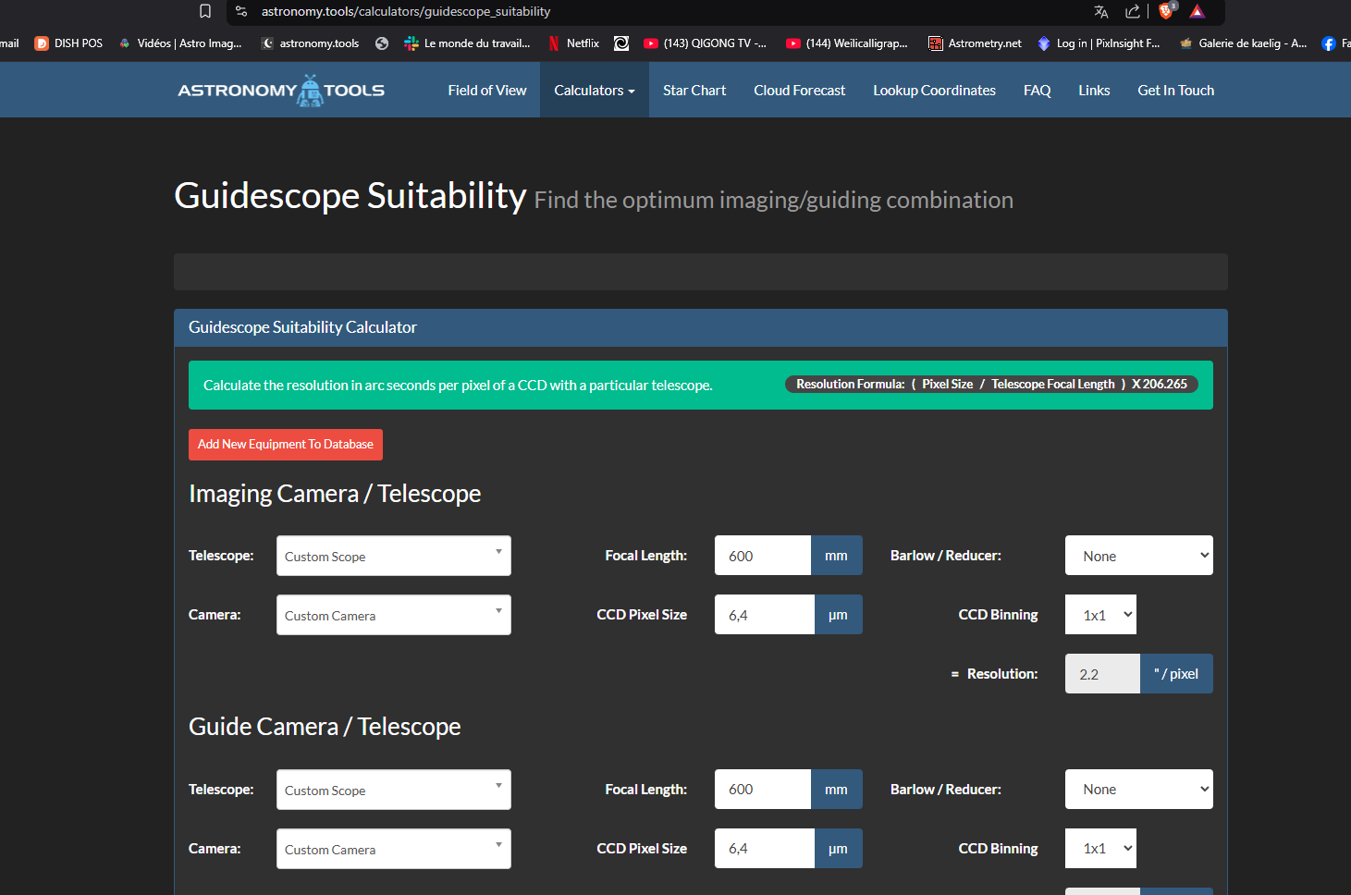Click the Guidescope Suitability page heading
This screenshot has height=895, width=1351.
(350, 196)
